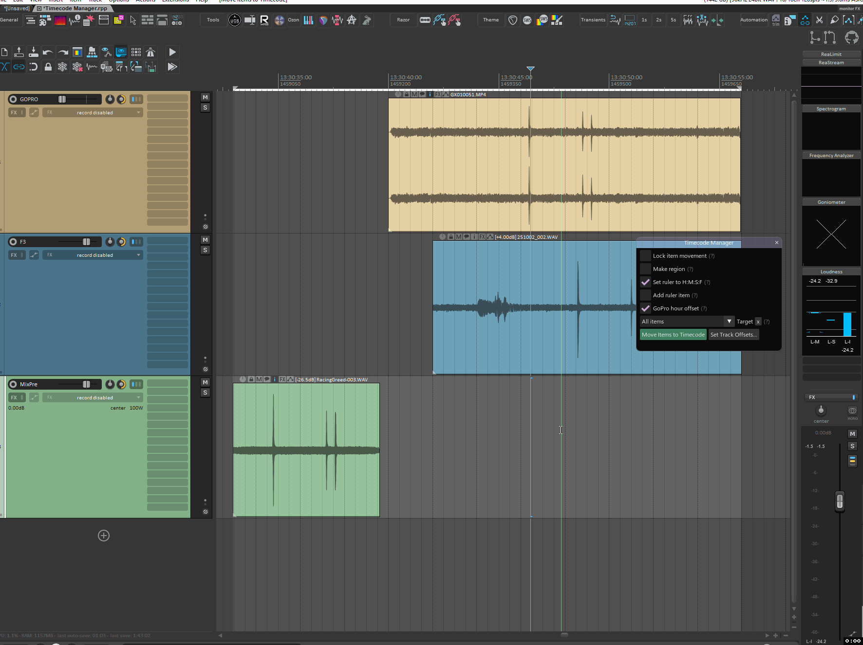Viewport: 863px width, 645px height.
Task: Open the Ozon toolbar button
Action: [x=294, y=20]
